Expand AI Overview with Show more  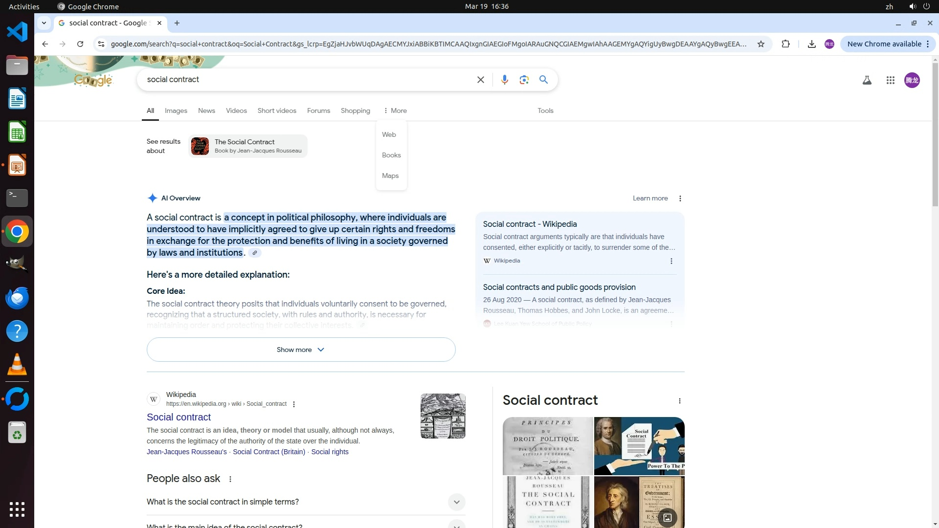(301, 350)
